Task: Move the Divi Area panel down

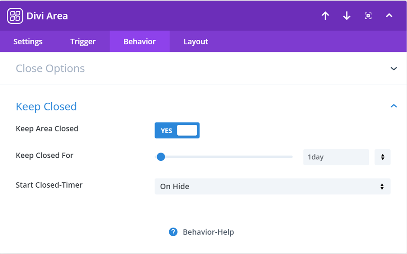Action: 346,16
